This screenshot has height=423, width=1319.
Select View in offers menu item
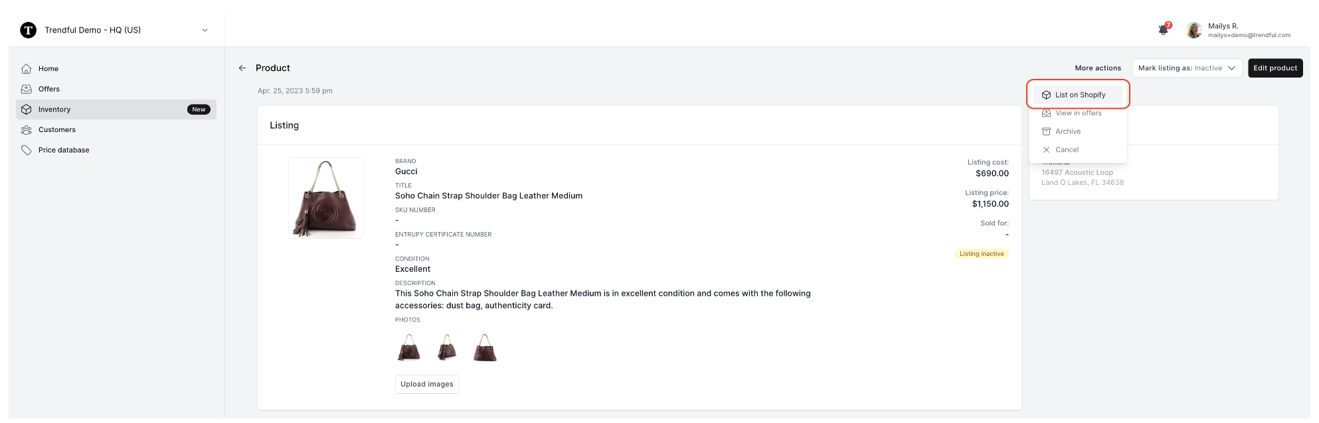click(x=1078, y=113)
